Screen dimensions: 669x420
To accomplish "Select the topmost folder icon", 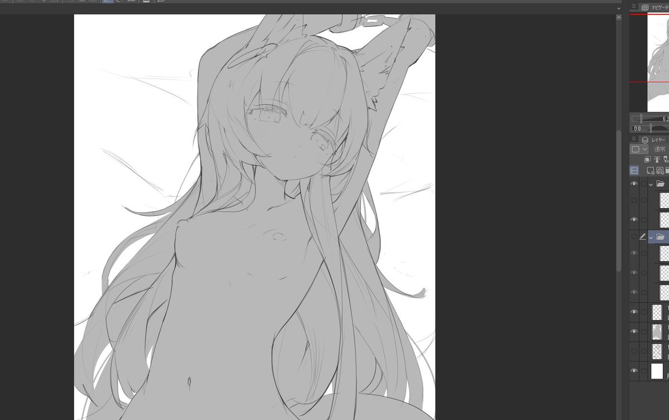I will pos(660,184).
